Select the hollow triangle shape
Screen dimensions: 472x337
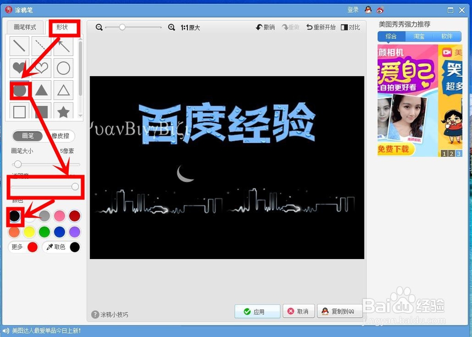64,90
